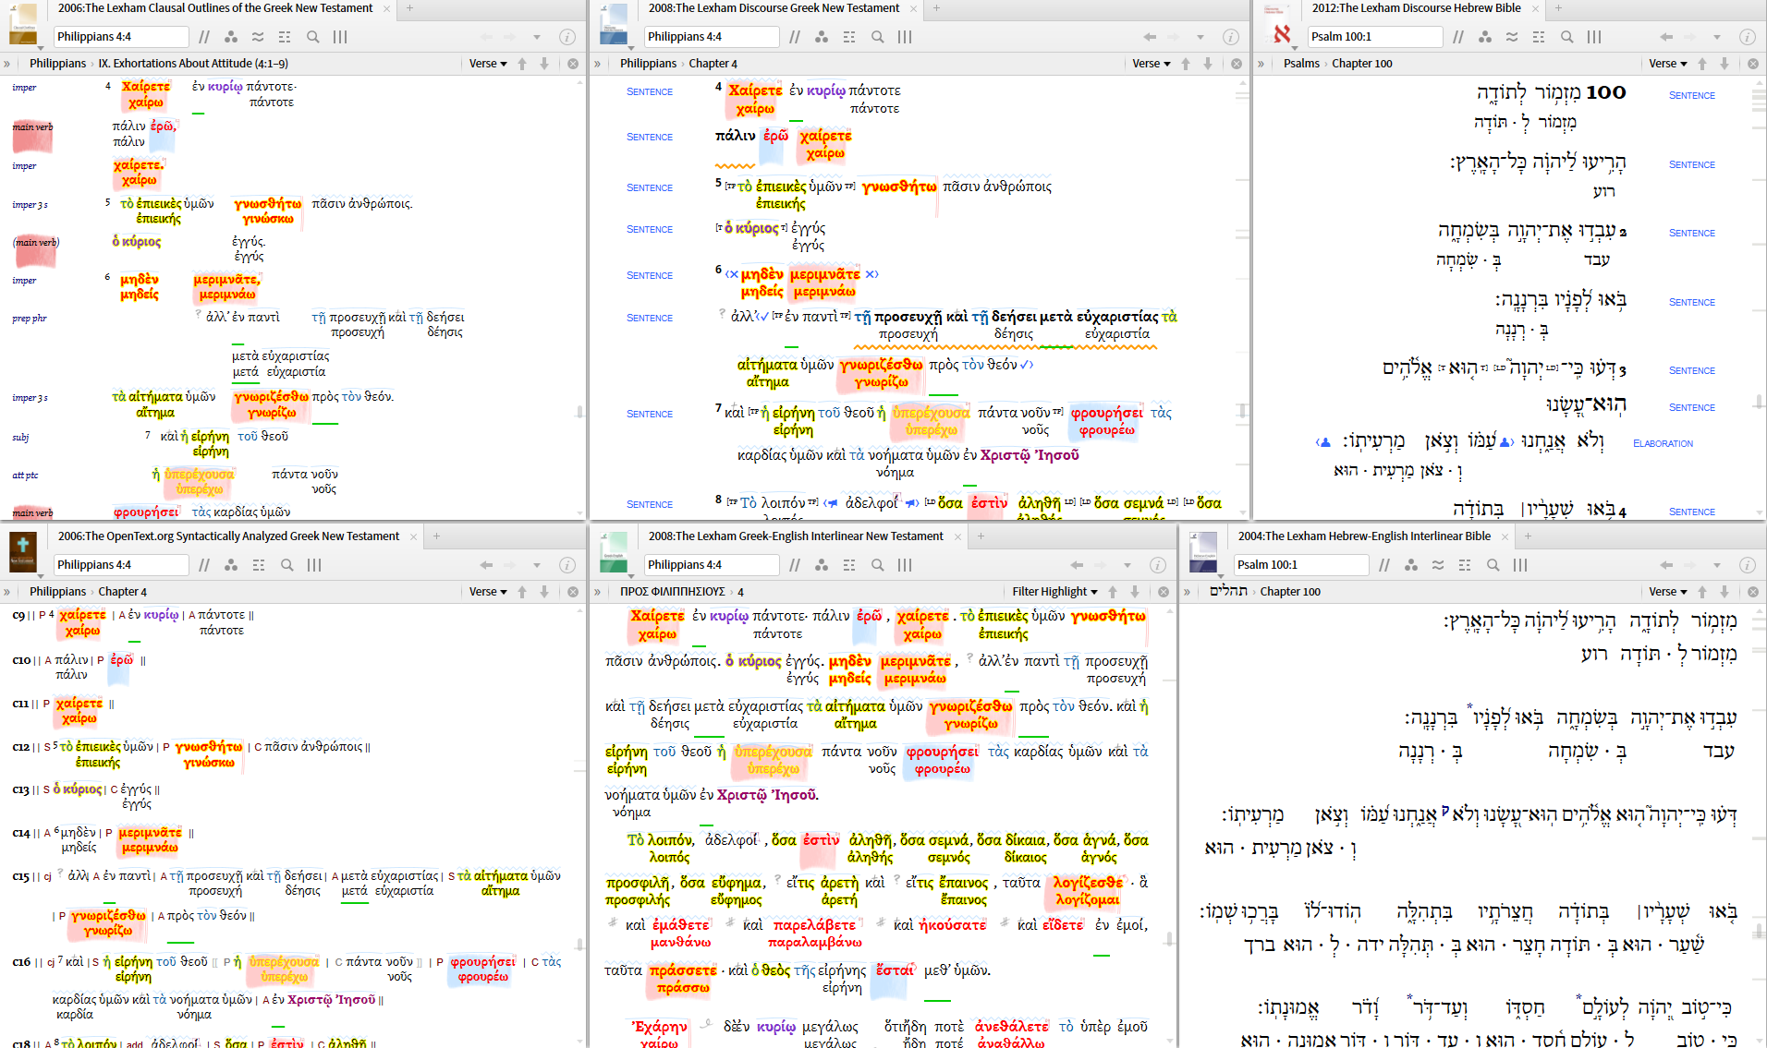This screenshot has width=1767, height=1048.
Task: Toggle interlinear icon in Discourse Hebrew Bible panel
Action: [1539, 37]
